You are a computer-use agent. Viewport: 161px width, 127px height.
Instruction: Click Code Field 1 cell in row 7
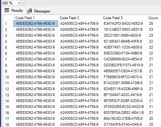[x=35, y=59]
